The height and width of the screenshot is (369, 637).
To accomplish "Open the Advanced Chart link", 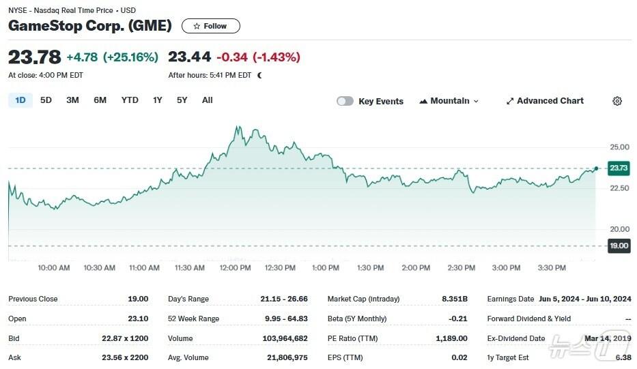I will coord(550,101).
